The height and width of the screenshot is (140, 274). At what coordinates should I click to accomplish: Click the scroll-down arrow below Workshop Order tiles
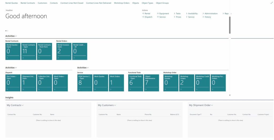tap(230, 95)
